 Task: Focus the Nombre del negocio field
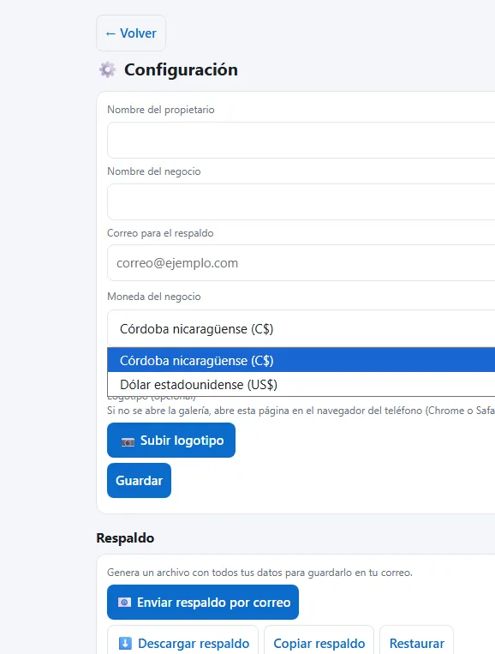[x=301, y=202]
